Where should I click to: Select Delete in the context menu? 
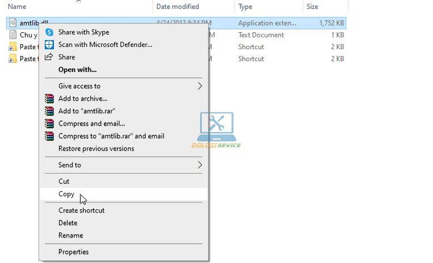tap(68, 223)
